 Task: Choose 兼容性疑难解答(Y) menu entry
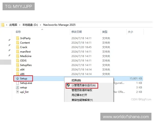click(82, 100)
